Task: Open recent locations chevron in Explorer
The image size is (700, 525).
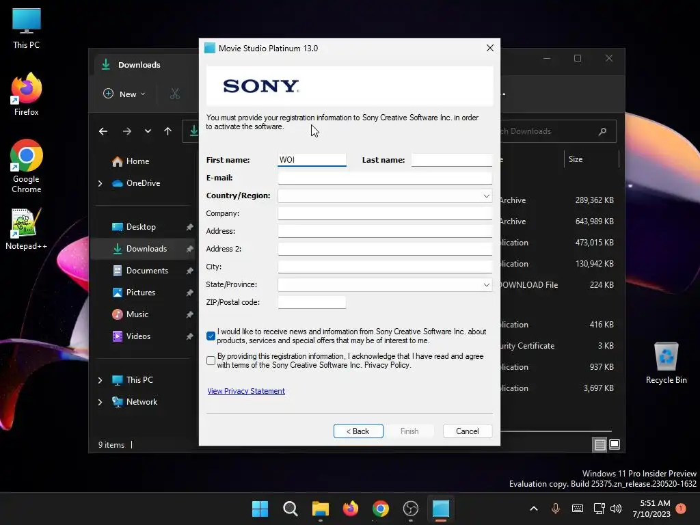Action: pyautogui.click(x=148, y=131)
